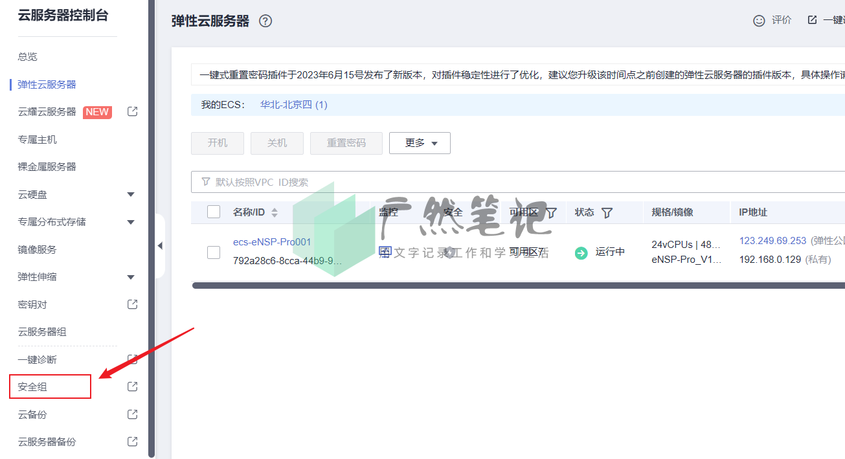The width and height of the screenshot is (845, 459).
Task: Click the spec text 24vCPUs | 48...
Action: pyautogui.click(x=686, y=245)
